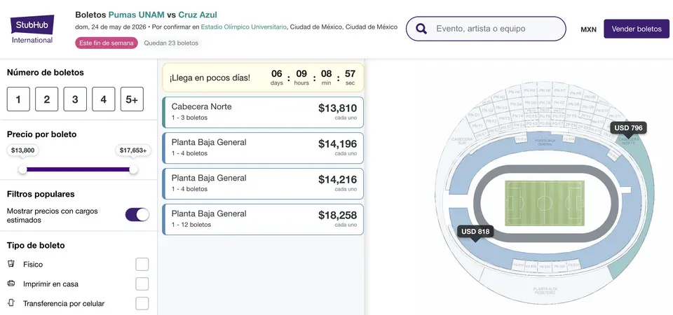Check the Transferencia por celular checkbox
Screen dimensions: 673x315
click(x=142, y=303)
